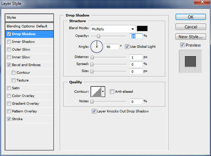
Task: Open the Contour picker dropdown arrow
Action: 103,92
